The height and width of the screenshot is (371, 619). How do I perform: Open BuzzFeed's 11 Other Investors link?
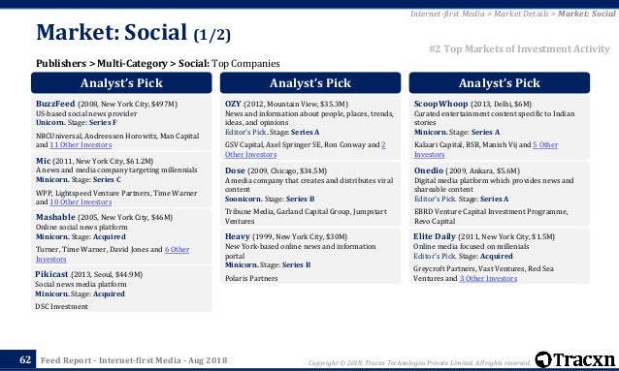81,144
